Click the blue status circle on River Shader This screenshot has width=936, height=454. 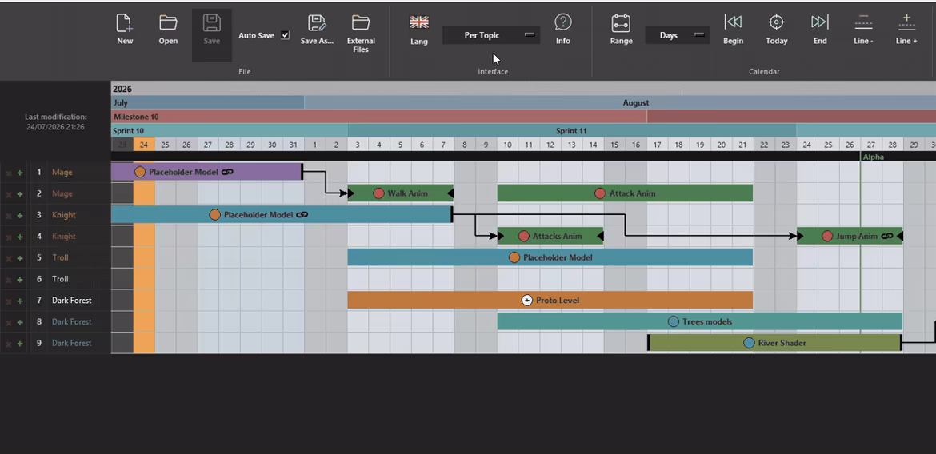coord(749,343)
